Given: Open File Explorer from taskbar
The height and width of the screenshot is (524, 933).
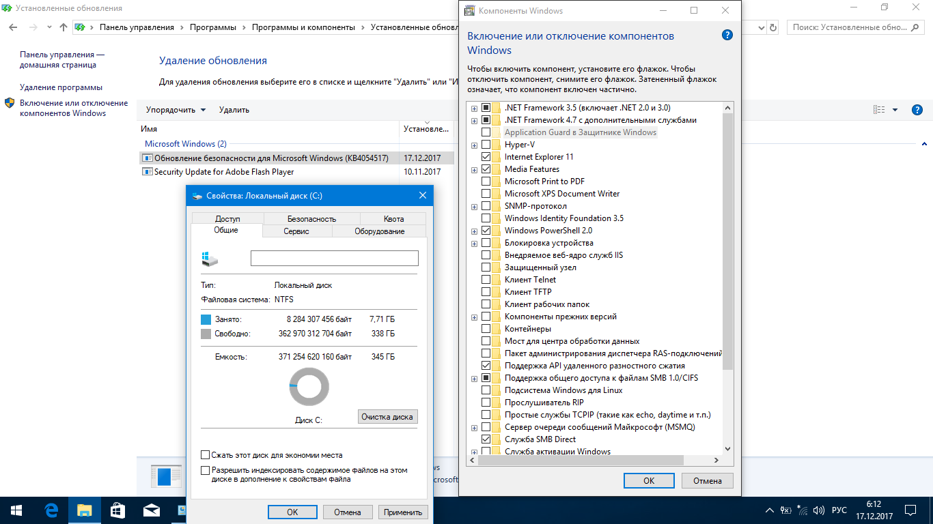Looking at the screenshot, I should [x=84, y=510].
